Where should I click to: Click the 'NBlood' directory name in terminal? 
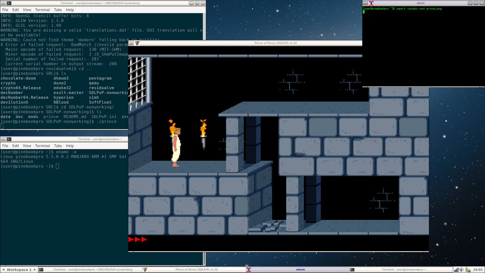[x=61, y=102]
